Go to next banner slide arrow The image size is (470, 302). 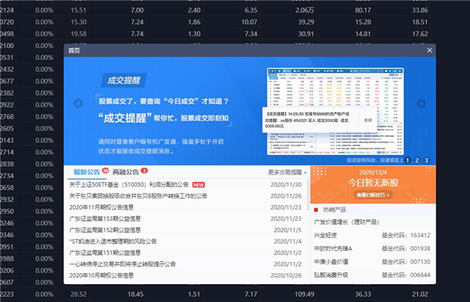[x=421, y=103]
